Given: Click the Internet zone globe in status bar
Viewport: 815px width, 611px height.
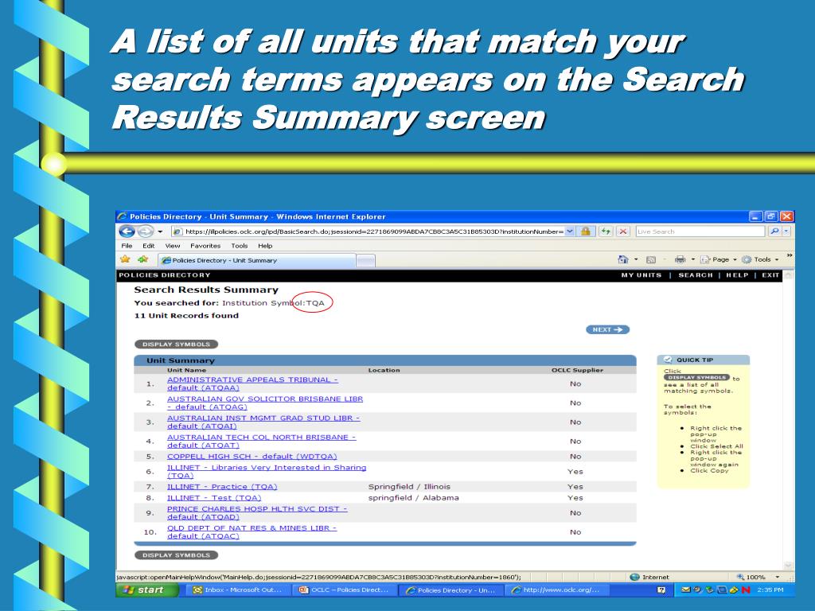Looking at the screenshot, I should pyautogui.click(x=634, y=577).
